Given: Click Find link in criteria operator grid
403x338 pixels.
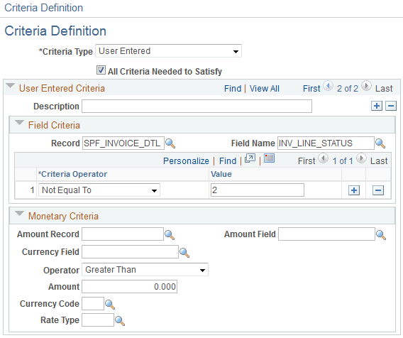Looking at the screenshot, I should tap(228, 161).
